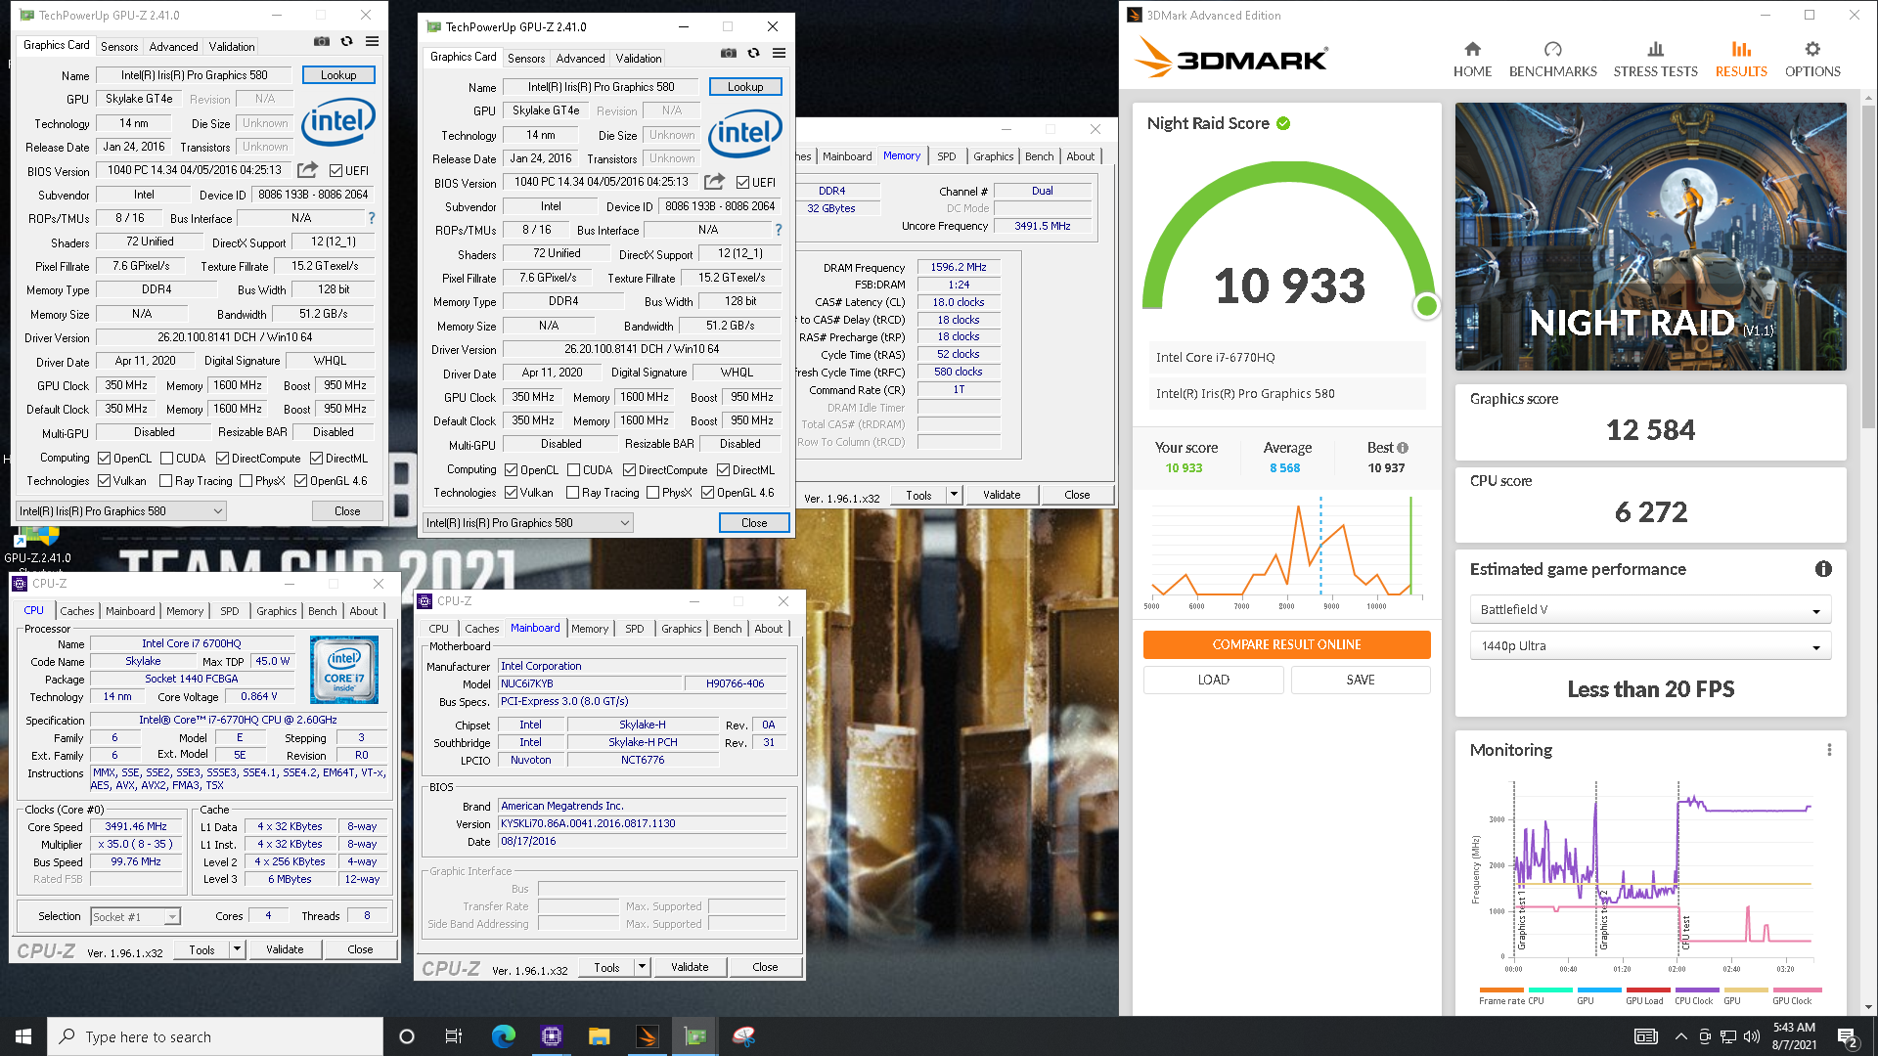Toggle DirectML checkbox in front GPU-Z

pyautogui.click(x=723, y=470)
